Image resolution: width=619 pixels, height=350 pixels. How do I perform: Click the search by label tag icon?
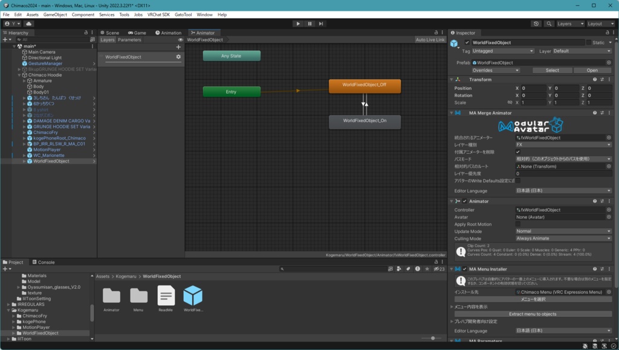408,269
